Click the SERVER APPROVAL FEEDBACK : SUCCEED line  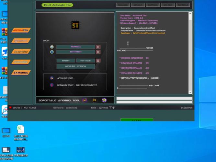139,78
